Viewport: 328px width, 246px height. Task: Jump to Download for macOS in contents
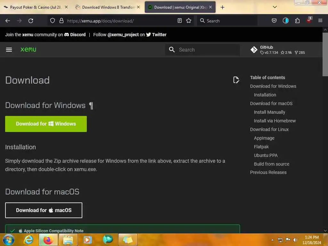[271, 103]
